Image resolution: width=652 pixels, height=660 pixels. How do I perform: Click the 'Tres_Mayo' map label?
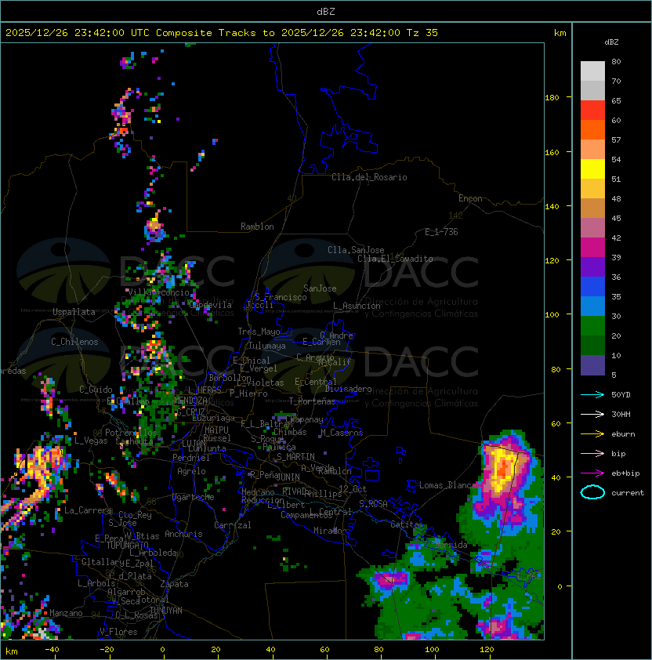[259, 332]
